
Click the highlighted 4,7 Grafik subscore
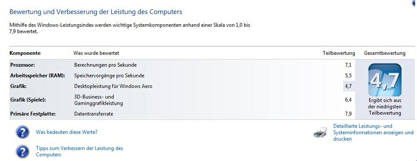click(348, 86)
